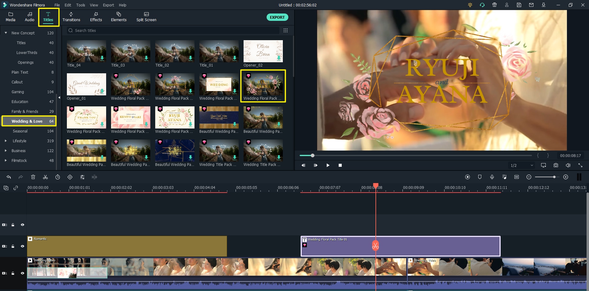Open the audio mixer icon
This screenshot has width=589, height=291.
point(504,177)
